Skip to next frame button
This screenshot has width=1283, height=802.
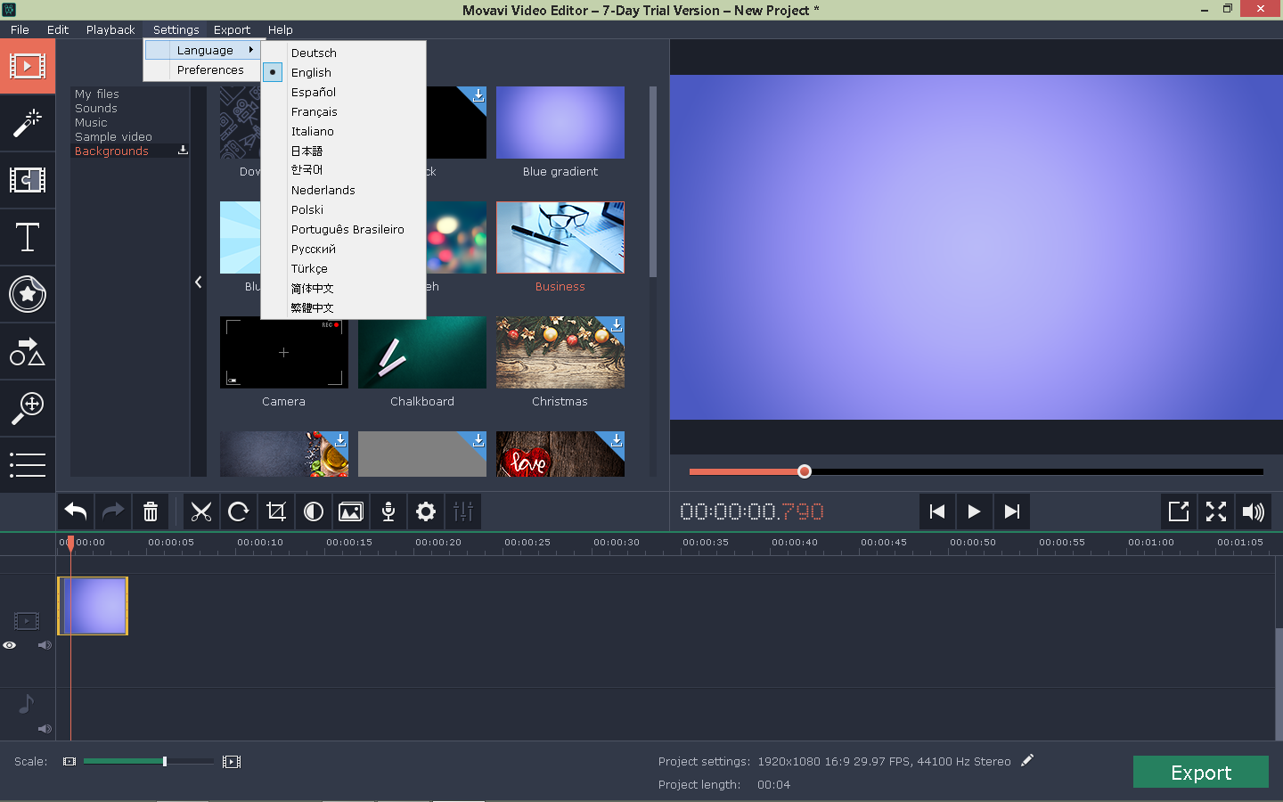click(x=1011, y=511)
